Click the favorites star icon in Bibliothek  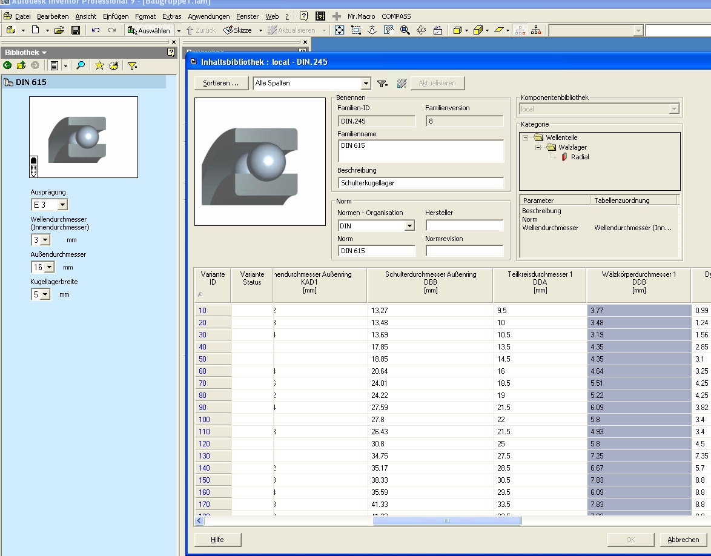(99, 65)
